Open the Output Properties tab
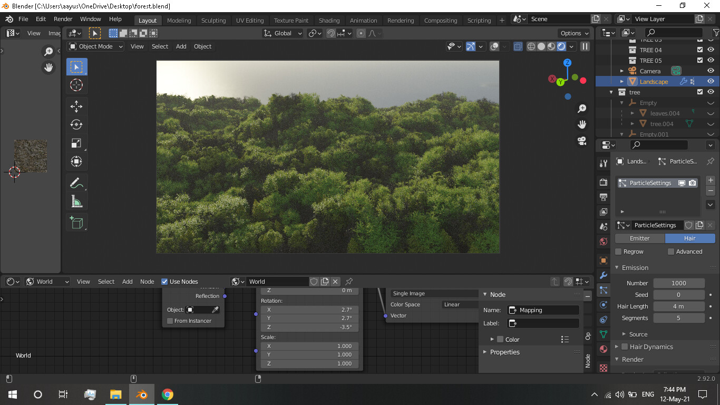Viewport: 720px width, 405px height. (602, 197)
